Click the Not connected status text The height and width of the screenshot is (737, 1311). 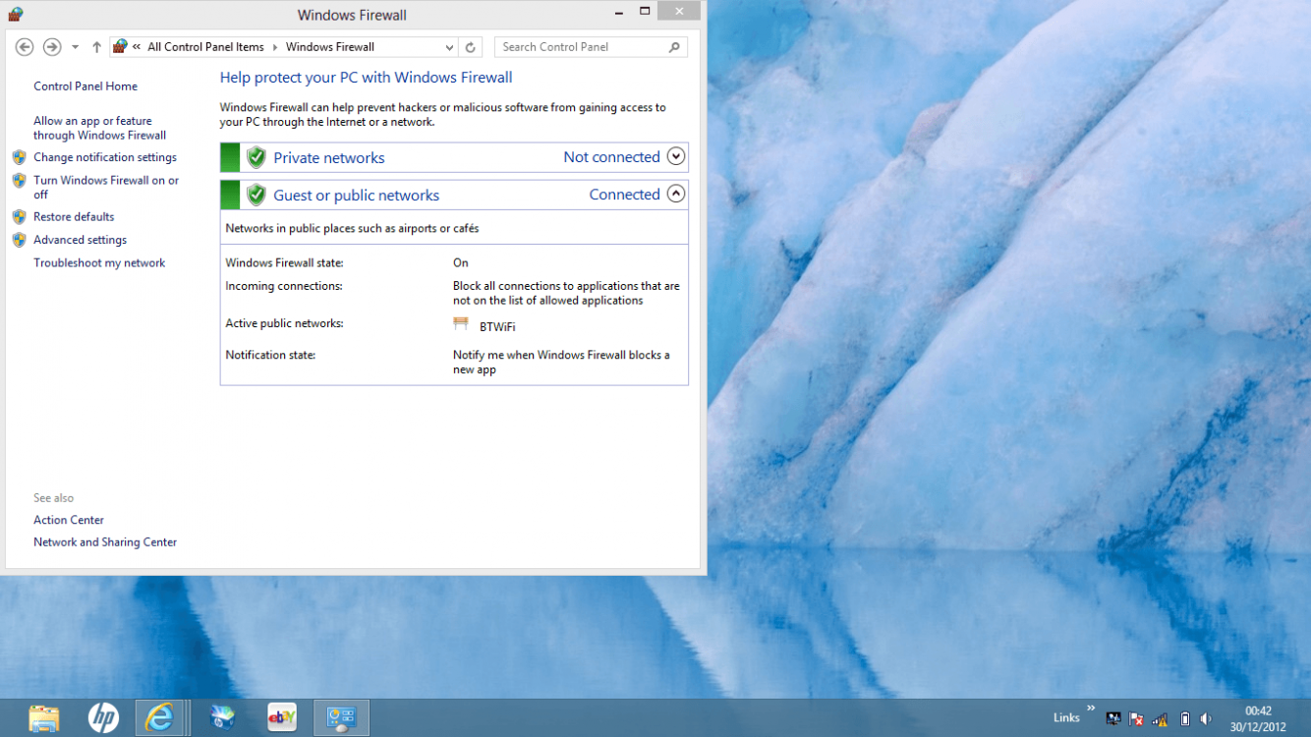(611, 157)
